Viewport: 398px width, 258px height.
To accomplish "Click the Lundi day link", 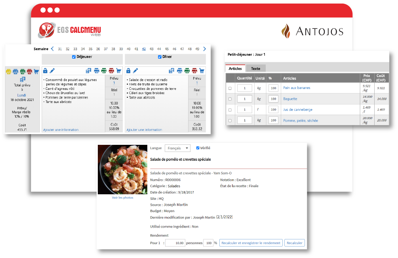I will [x=21, y=95].
